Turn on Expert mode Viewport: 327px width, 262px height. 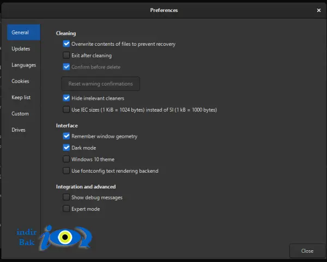click(66, 209)
